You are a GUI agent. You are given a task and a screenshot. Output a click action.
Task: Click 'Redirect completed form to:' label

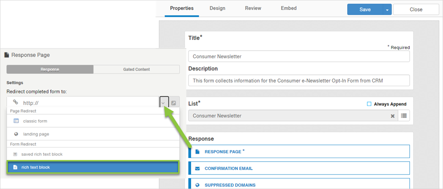pos(37,92)
